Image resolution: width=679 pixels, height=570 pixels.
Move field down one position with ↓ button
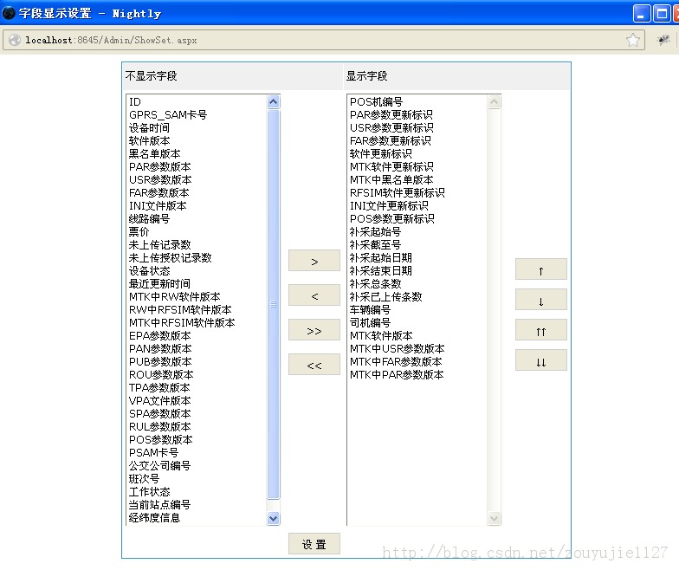pos(540,300)
